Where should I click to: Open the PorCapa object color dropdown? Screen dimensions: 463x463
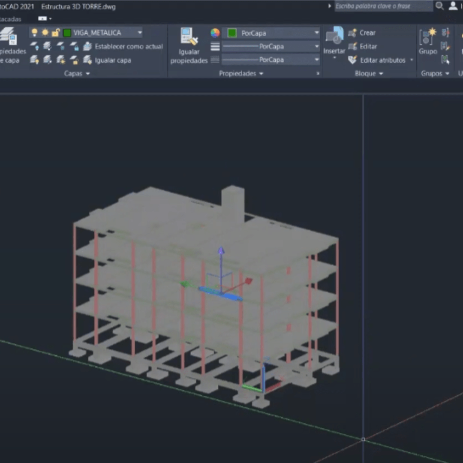pyautogui.click(x=316, y=33)
